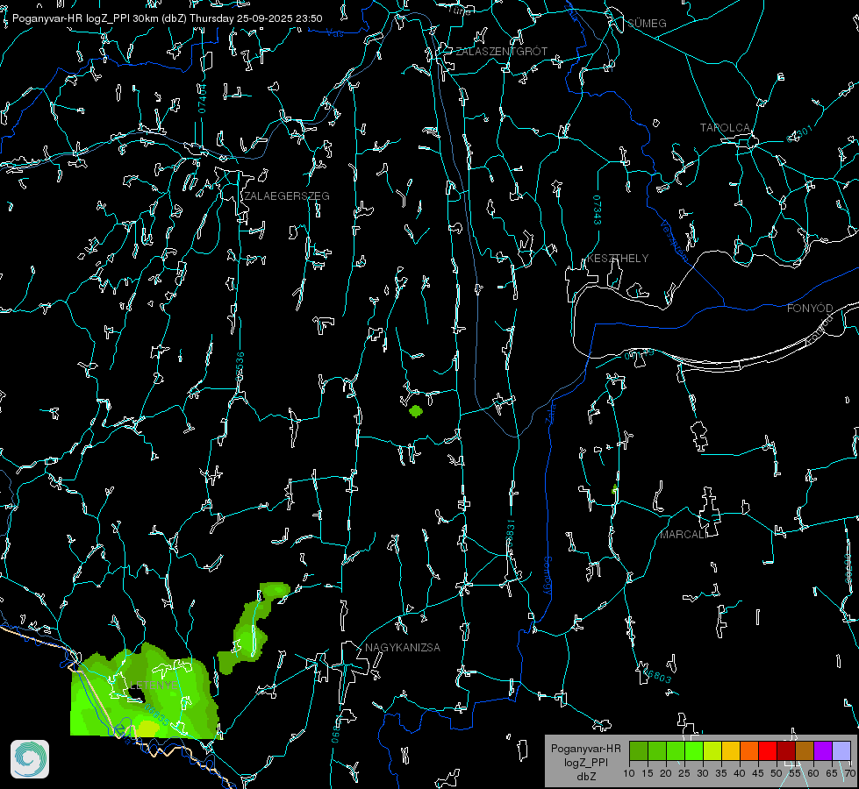Click the road number 07343 label
This screenshot has height=789, width=859.
coord(598,210)
